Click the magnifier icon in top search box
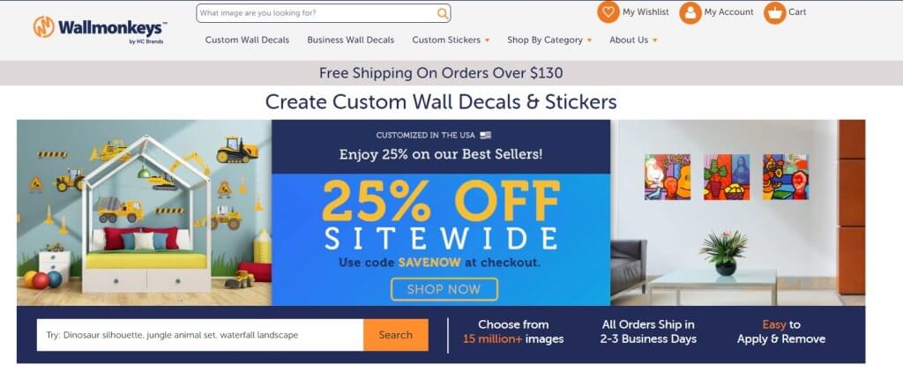This screenshot has height=379, width=903. (x=443, y=13)
